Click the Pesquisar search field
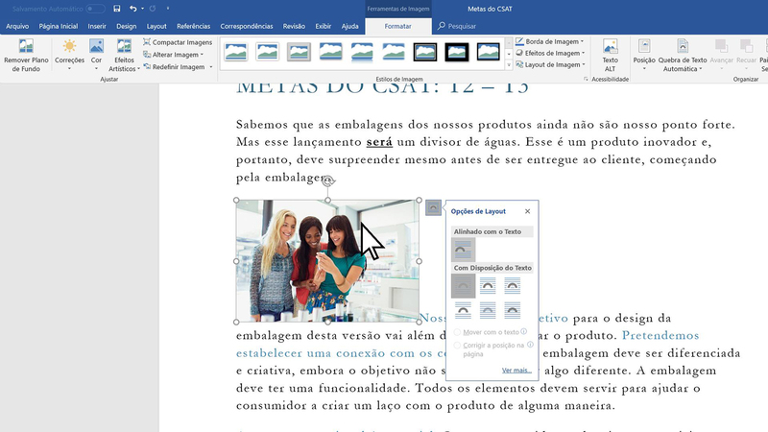 click(x=462, y=26)
